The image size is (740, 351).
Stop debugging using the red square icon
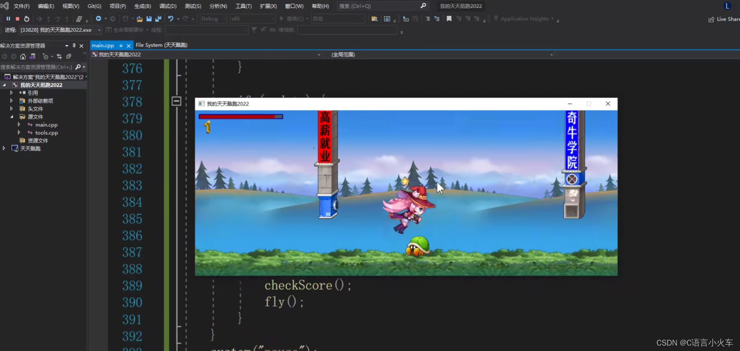(x=18, y=19)
